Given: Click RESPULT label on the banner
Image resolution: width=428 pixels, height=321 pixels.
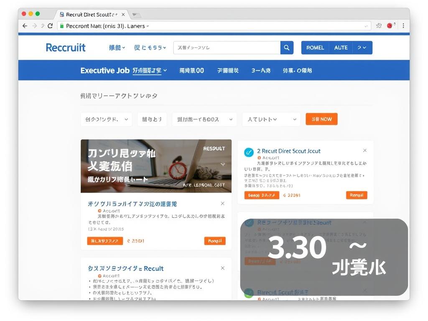Looking at the screenshot, I should coord(214,148).
